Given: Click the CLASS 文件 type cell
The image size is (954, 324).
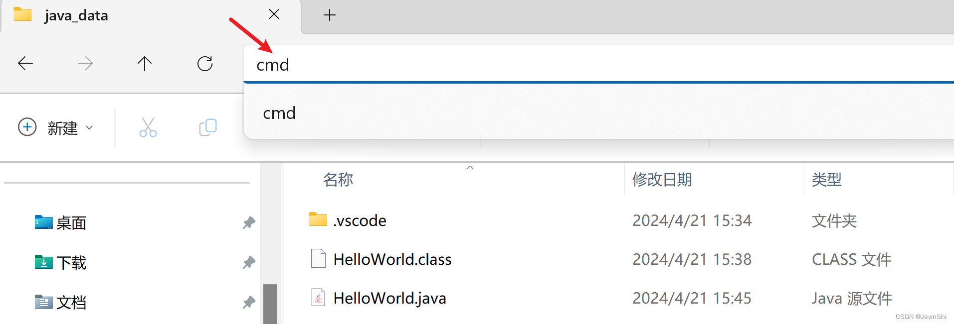Looking at the screenshot, I should click(852, 259).
